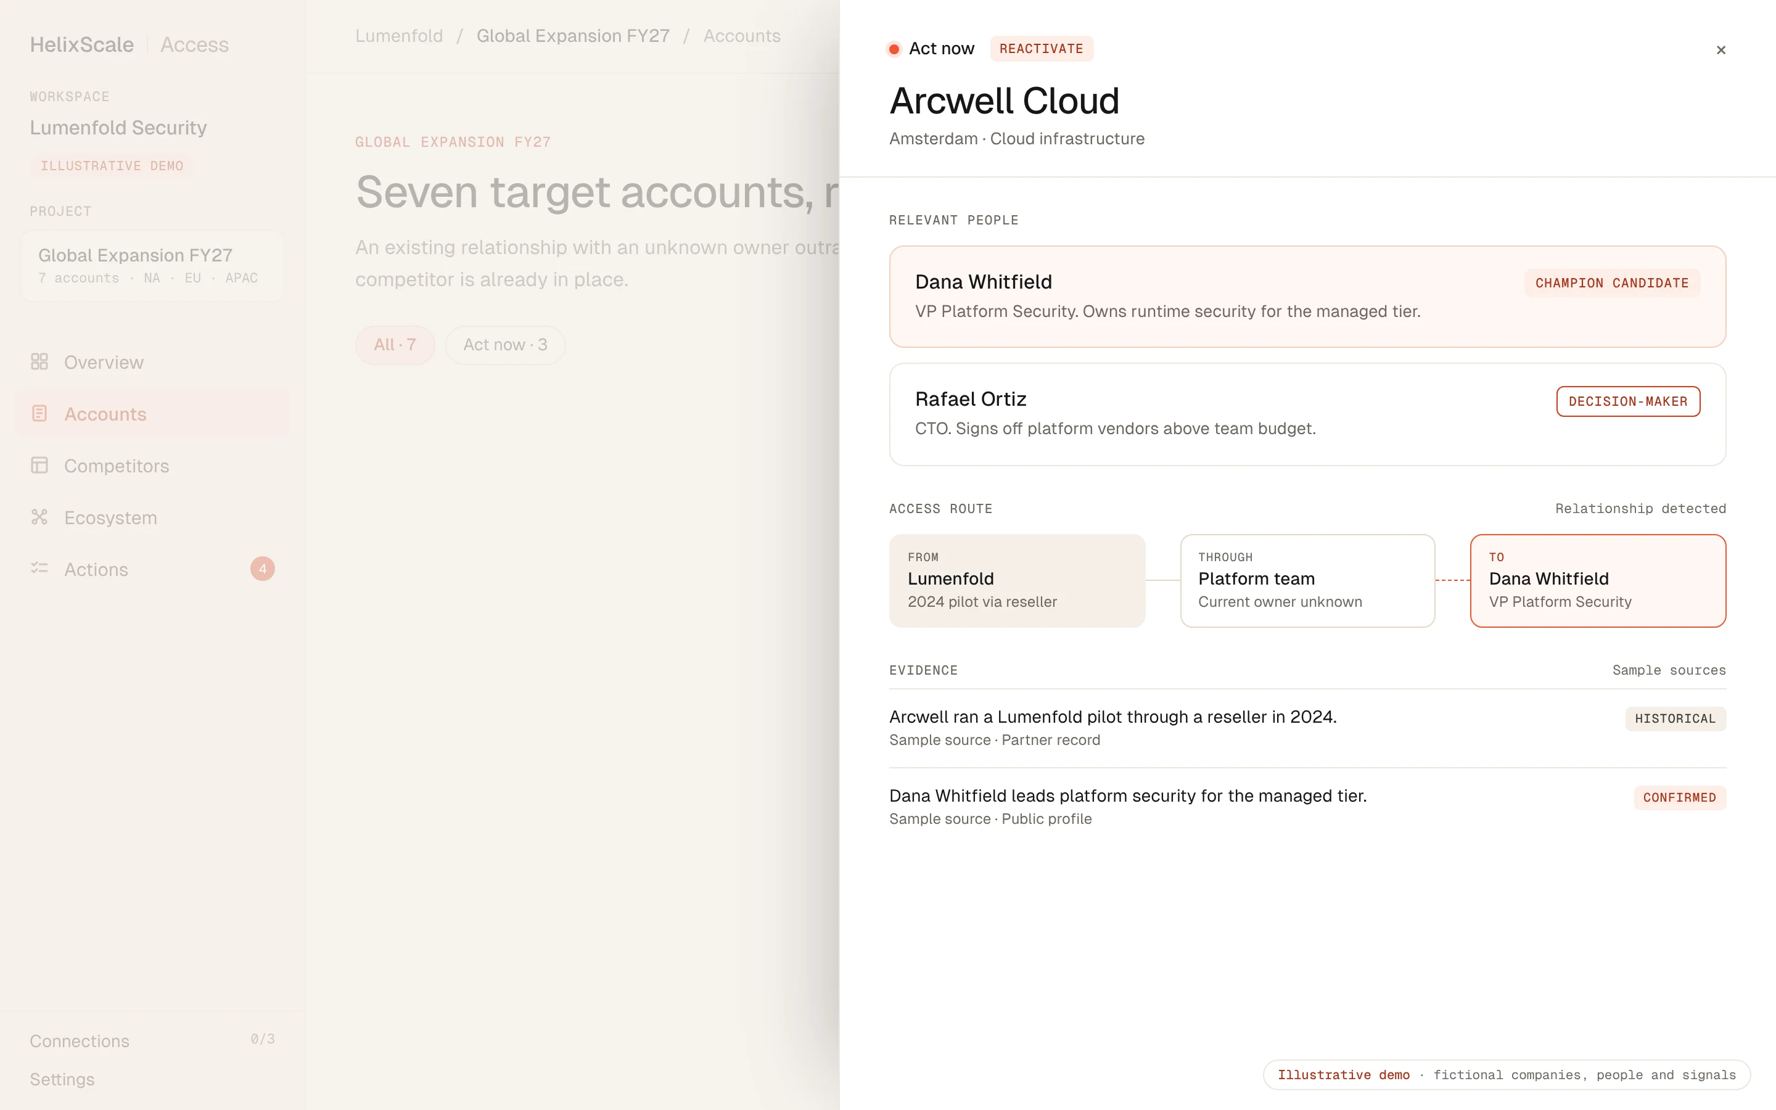The width and height of the screenshot is (1776, 1110).
Task: Open the Accounts sidebar item
Action: (x=153, y=414)
